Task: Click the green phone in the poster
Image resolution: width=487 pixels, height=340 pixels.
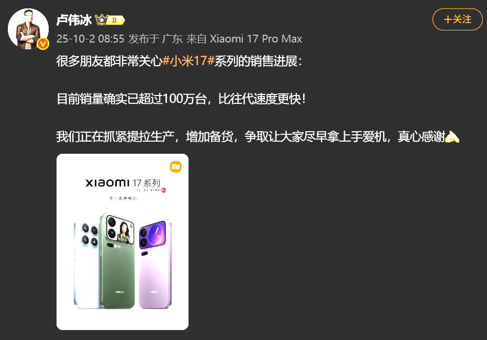Action: coord(117,261)
